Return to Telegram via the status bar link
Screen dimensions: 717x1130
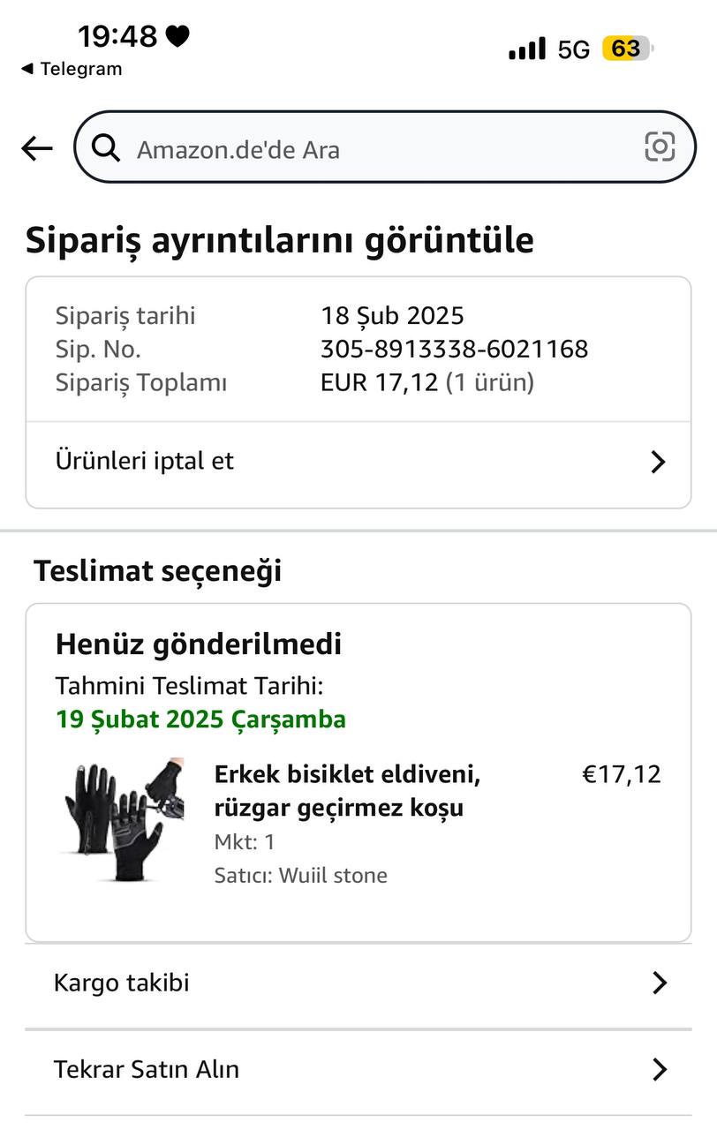pos(72,69)
